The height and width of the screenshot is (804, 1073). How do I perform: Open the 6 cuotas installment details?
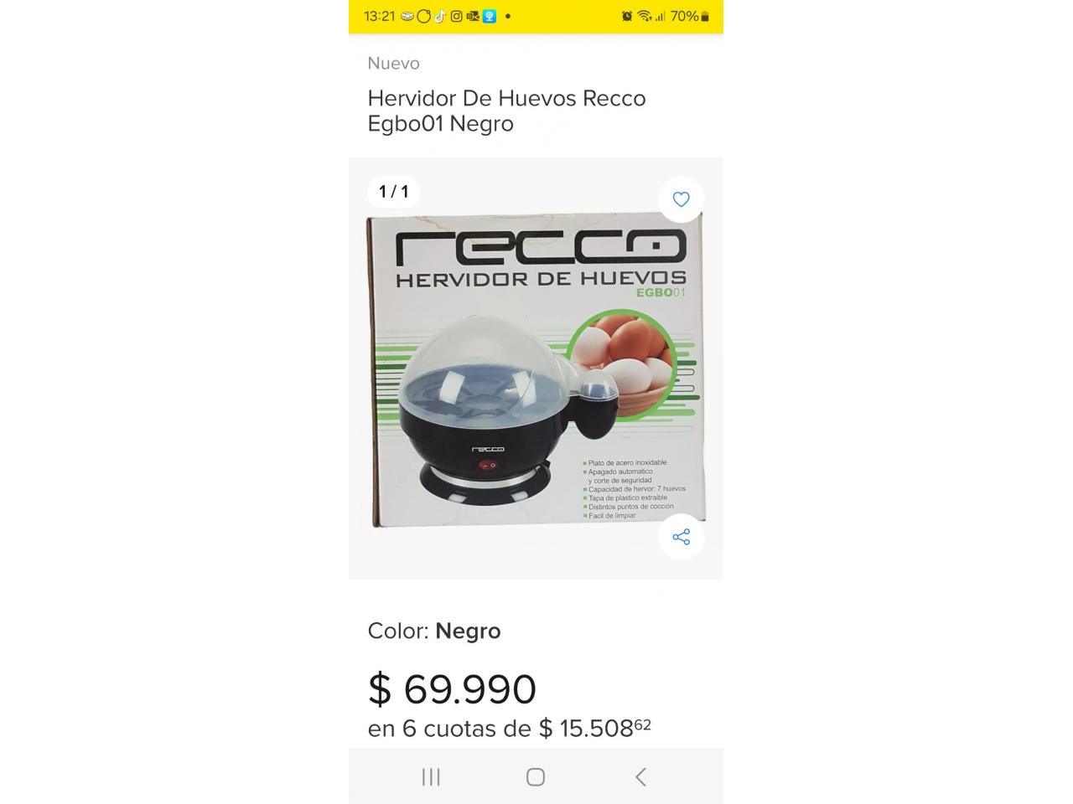click(x=509, y=728)
